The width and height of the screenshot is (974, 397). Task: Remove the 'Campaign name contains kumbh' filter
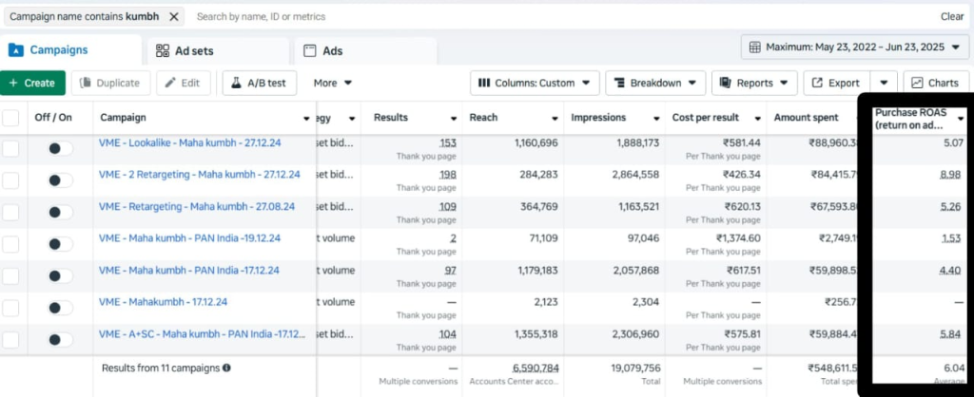tap(172, 16)
